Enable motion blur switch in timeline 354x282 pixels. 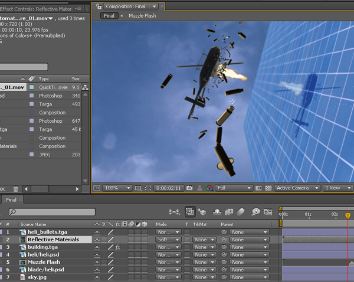(x=241, y=212)
